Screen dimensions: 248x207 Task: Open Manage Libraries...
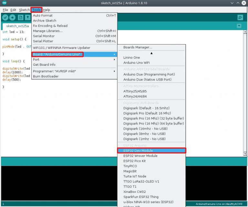(74, 31)
